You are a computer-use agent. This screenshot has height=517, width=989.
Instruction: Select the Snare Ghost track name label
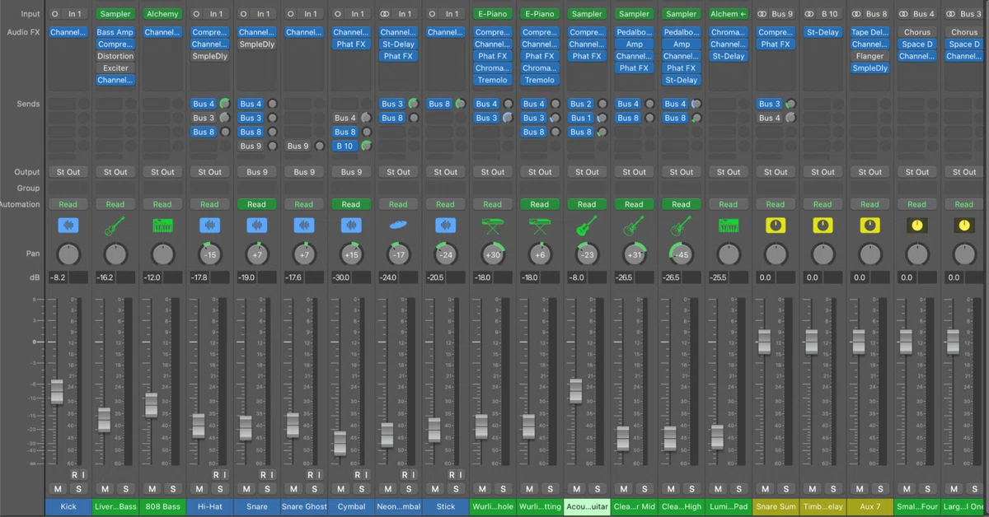[303, 506]
